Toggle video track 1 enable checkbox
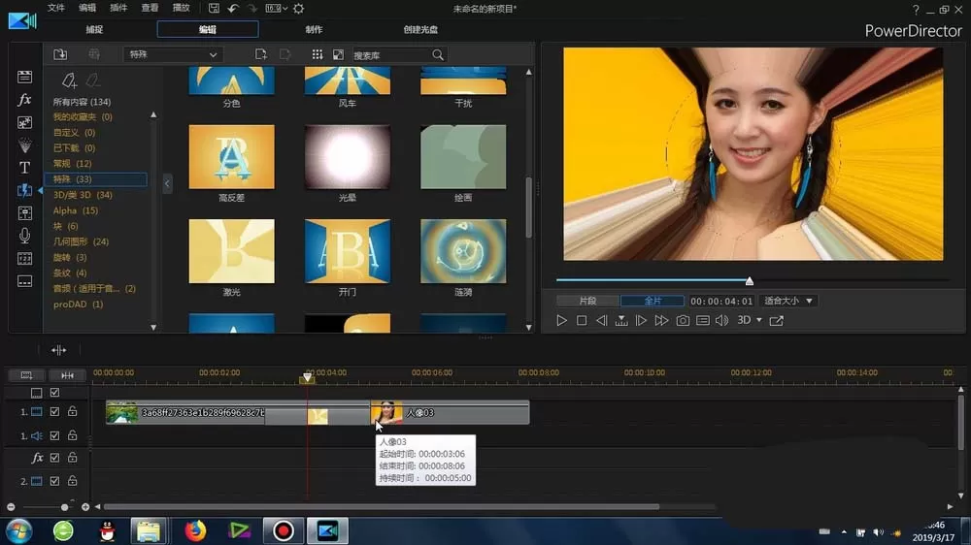The width and height of the screenshot is (971, 545). click(x=54, y=411)
